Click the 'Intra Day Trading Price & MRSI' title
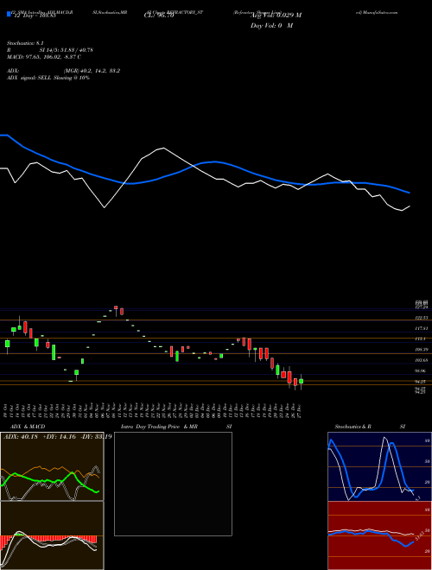Viewport: 432px width, 570px height. coord(176,427)
